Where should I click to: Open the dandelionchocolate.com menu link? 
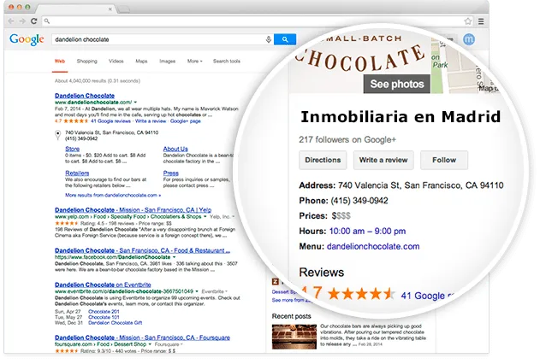[x=373, y=246]
